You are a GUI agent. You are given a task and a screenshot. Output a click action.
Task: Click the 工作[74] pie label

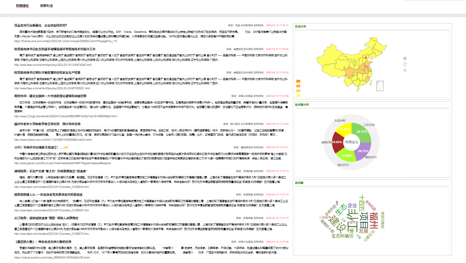pyautogui.click(x=369, y=125)
